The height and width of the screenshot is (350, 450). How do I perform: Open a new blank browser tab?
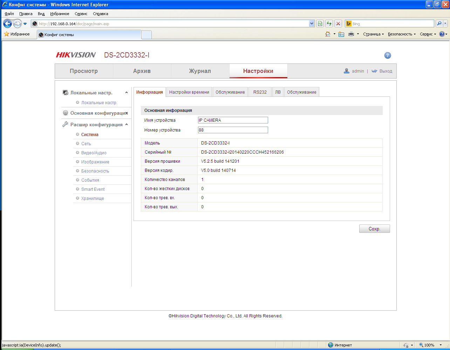(x=146, y=35)
